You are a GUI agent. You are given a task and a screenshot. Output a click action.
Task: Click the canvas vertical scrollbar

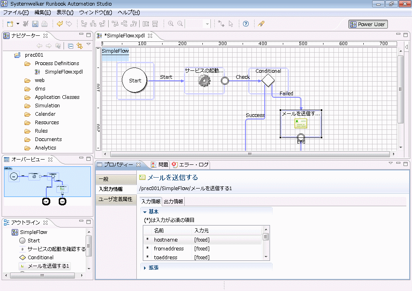pos(400,89)
